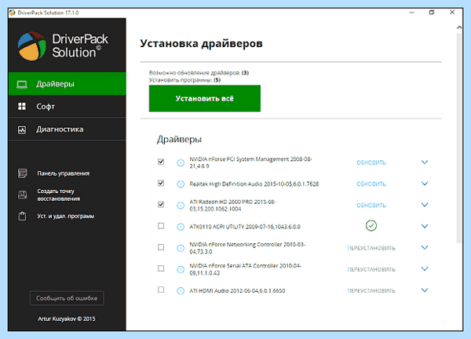
Task: Click Переустановить for NVIDIA nForce Serial ATA Controller
Action: (371, 269)
